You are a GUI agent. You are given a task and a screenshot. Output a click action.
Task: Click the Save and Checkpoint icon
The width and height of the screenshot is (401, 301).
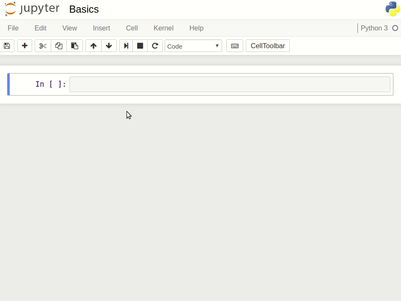coord(7,46)
